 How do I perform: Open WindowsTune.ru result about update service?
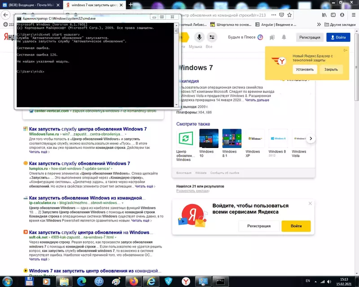click(x=88, y=129)
